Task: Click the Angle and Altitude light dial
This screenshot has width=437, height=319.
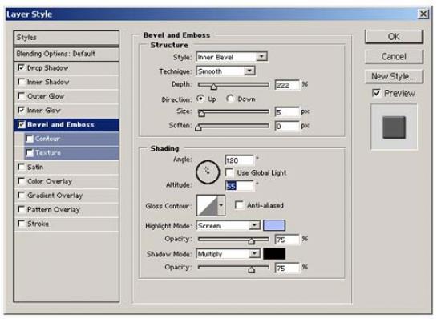Action: pyautogui.click(x=208, y=172)
